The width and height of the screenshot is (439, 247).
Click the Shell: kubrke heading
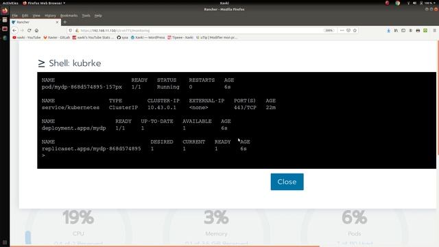pyautogui.click(x=69, y=63)
